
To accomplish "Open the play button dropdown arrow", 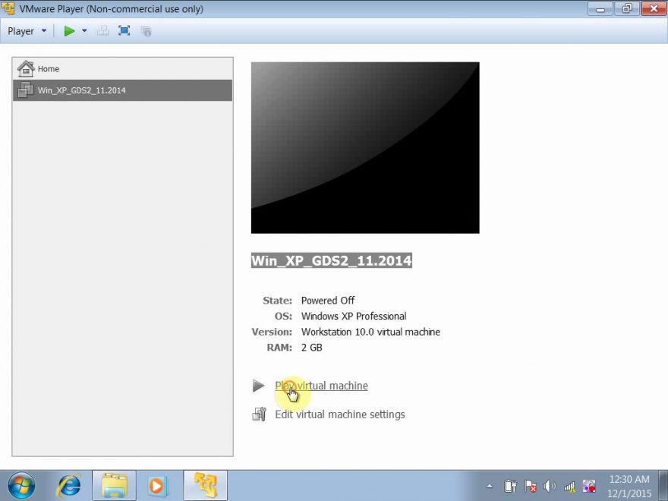I will (x=83, y=30).
